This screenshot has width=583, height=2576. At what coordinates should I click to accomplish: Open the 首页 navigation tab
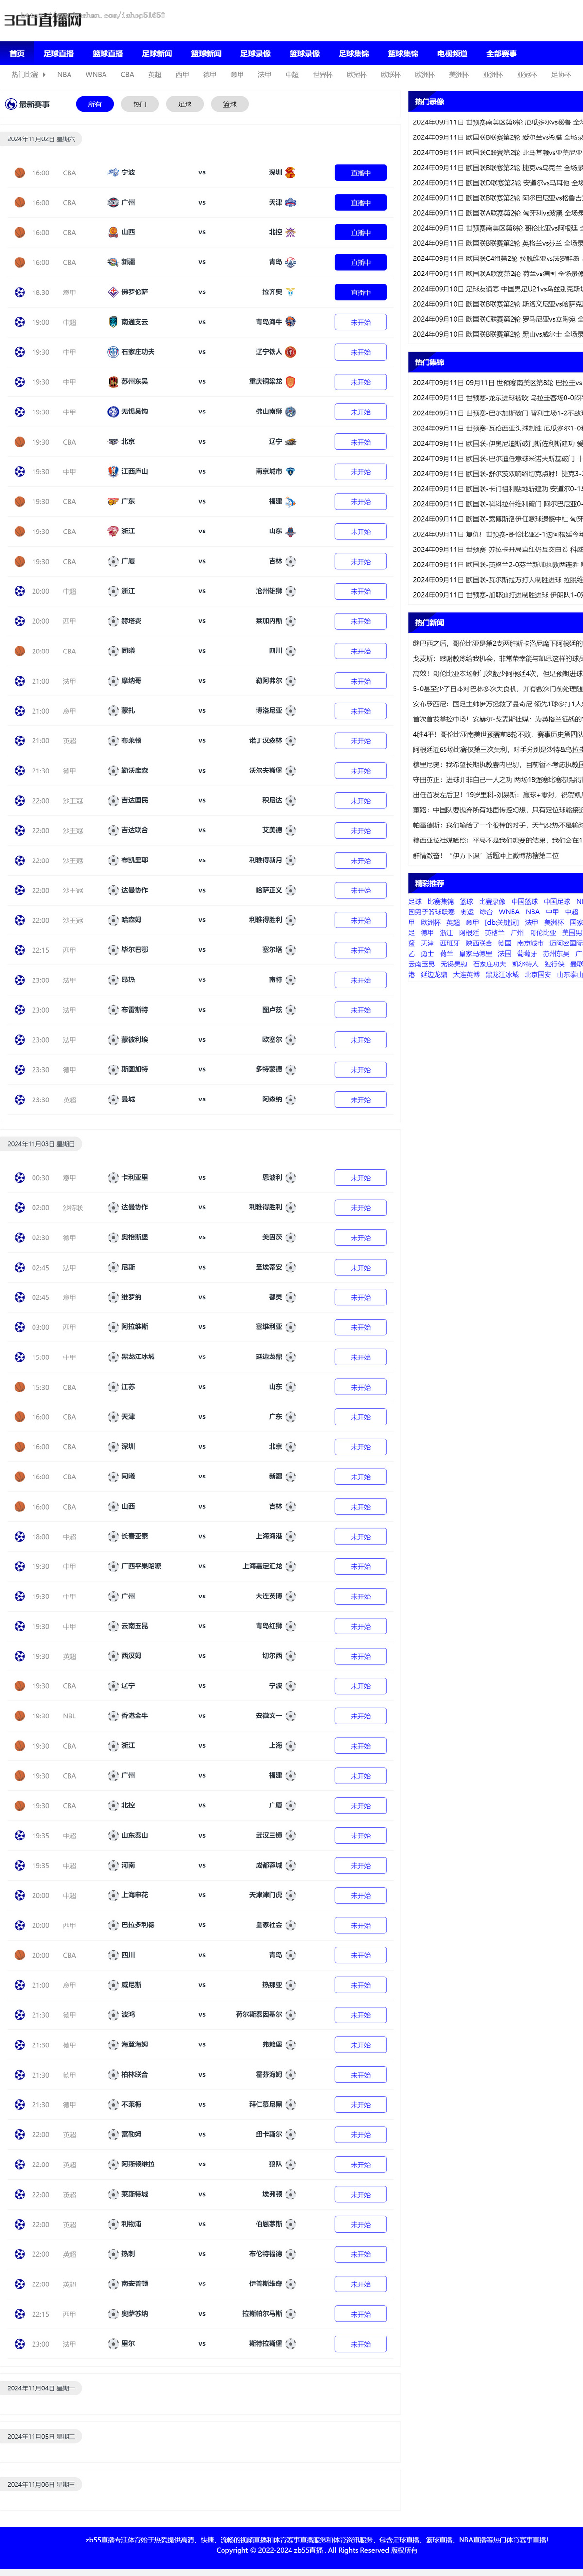click(17, 54)
